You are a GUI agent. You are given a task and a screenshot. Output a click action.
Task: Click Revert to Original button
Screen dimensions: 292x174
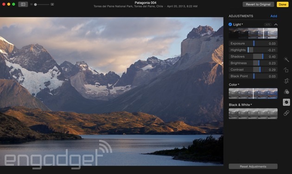[258, 4]
